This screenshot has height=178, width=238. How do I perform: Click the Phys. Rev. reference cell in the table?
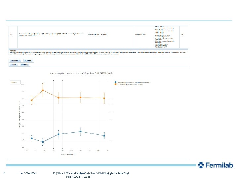pos(98,35)
